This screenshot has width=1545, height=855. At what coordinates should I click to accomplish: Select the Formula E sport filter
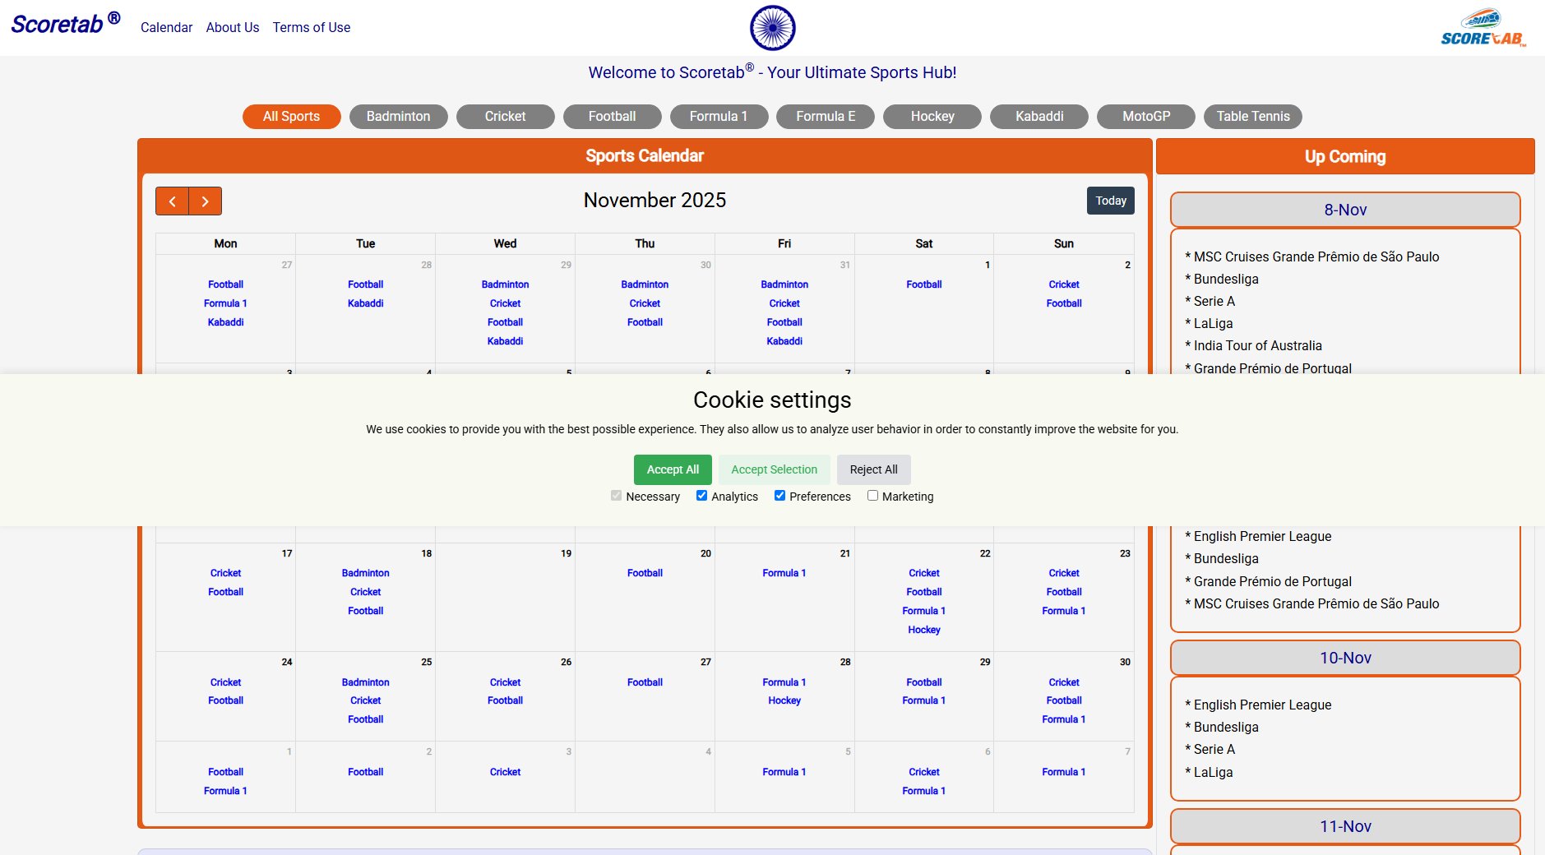(825, 116)
